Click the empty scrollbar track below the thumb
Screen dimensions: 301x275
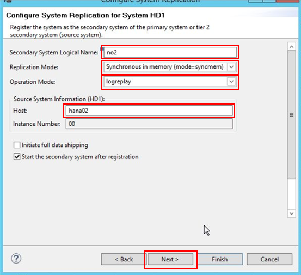[291, 194]
